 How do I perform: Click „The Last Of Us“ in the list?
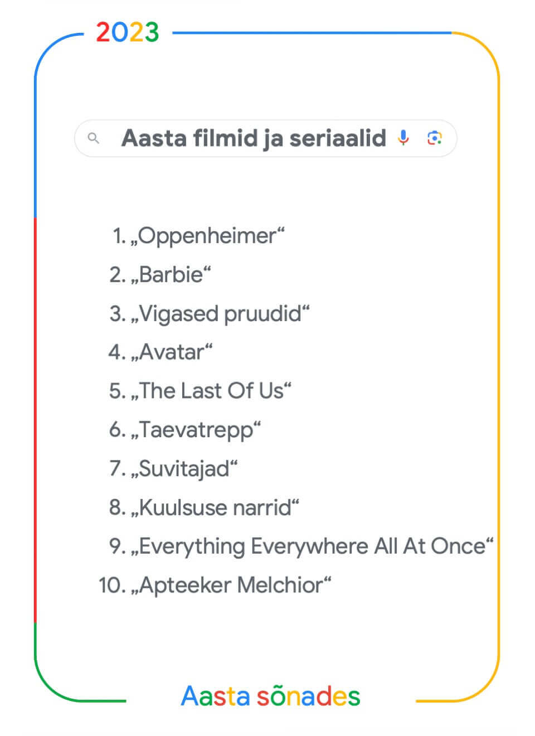coord(211,391)
